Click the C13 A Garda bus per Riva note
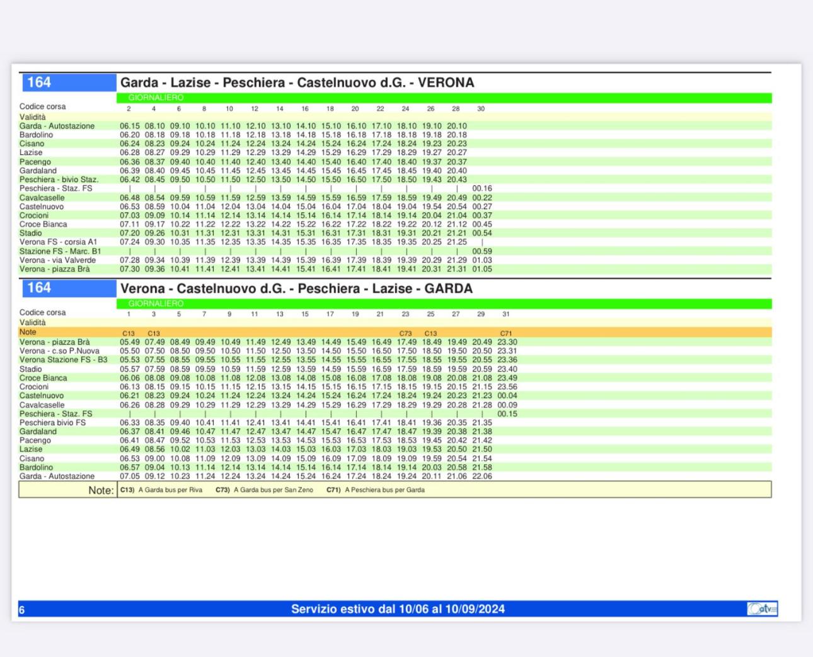The image size is (813, 657). point(162,489)
